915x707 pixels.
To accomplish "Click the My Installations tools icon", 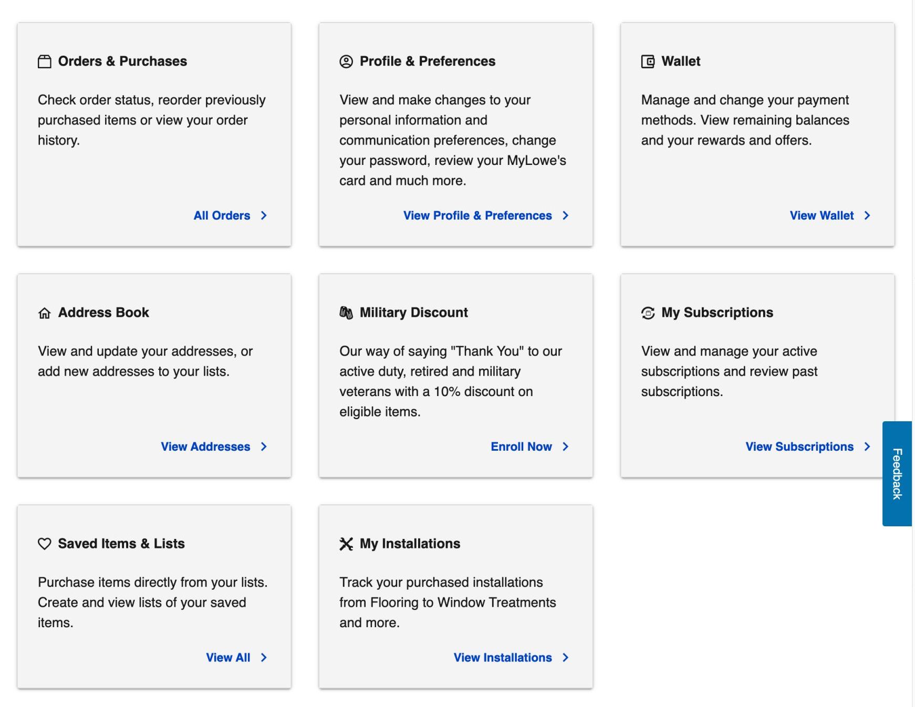I will (x=346, y=544).
